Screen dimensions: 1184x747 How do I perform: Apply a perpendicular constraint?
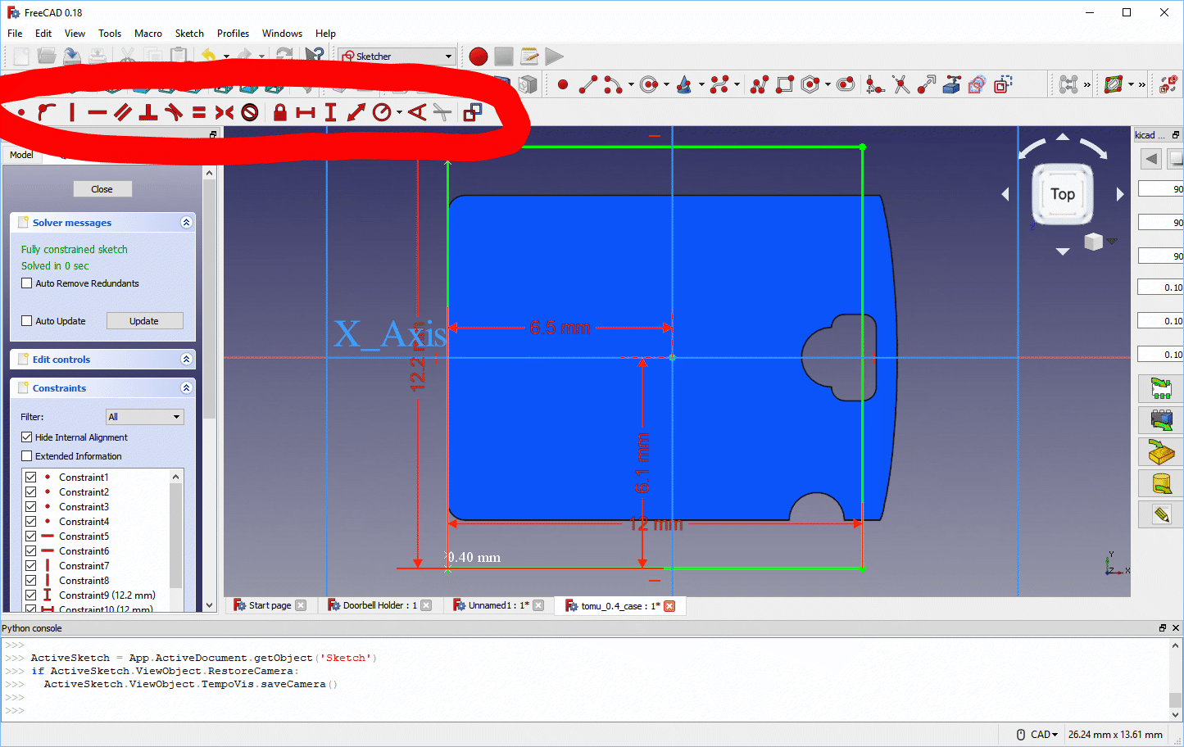tap(150, 112)
